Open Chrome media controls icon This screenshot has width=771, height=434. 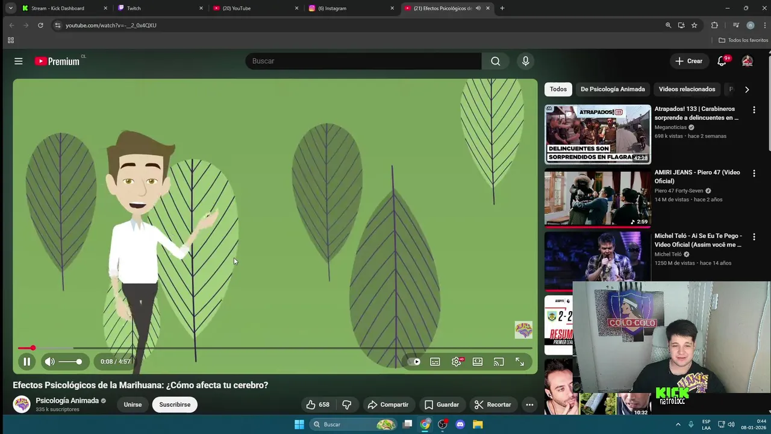pos(735,25)
